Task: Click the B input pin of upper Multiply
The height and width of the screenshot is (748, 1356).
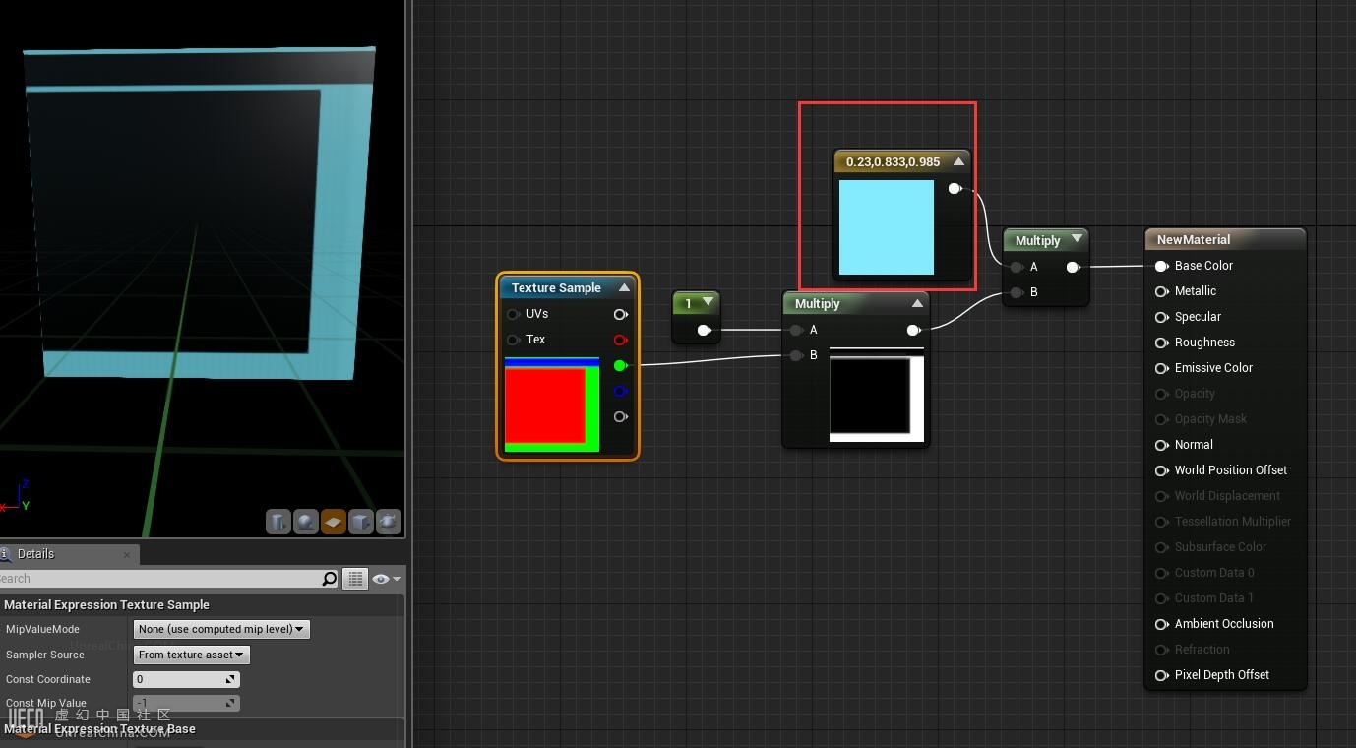Action: tap(1017, 292)
